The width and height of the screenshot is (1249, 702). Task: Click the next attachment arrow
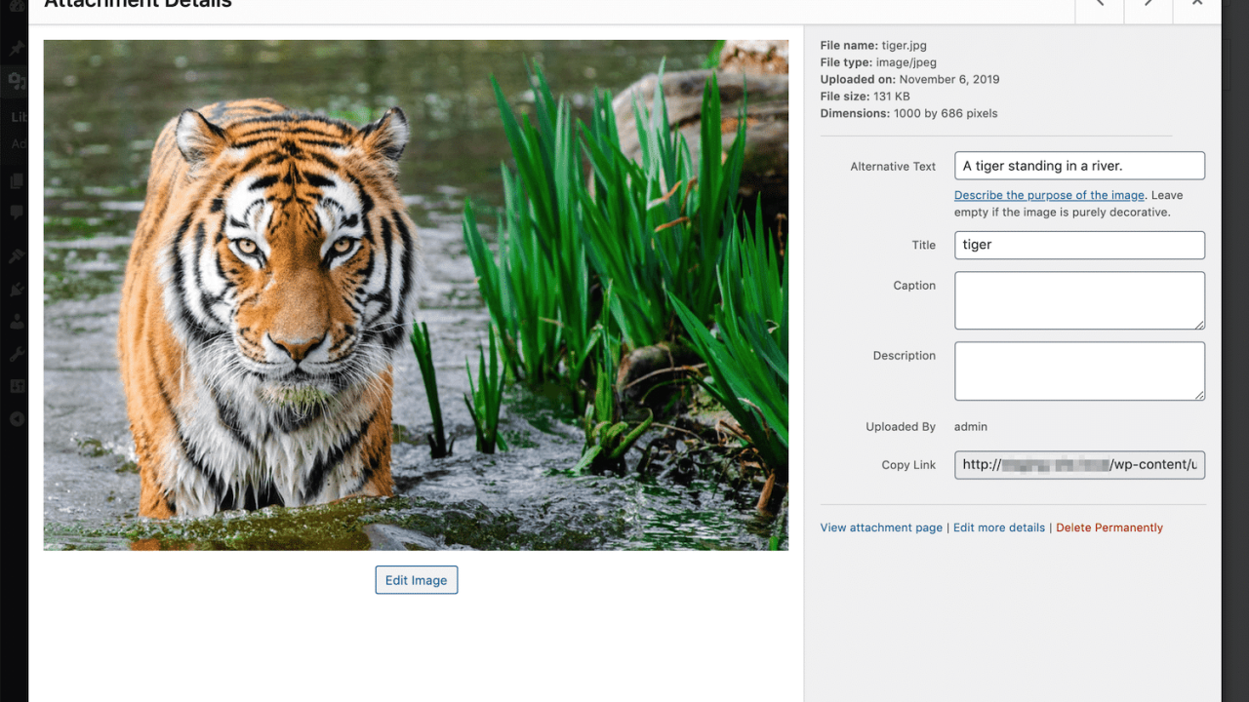1148,8
